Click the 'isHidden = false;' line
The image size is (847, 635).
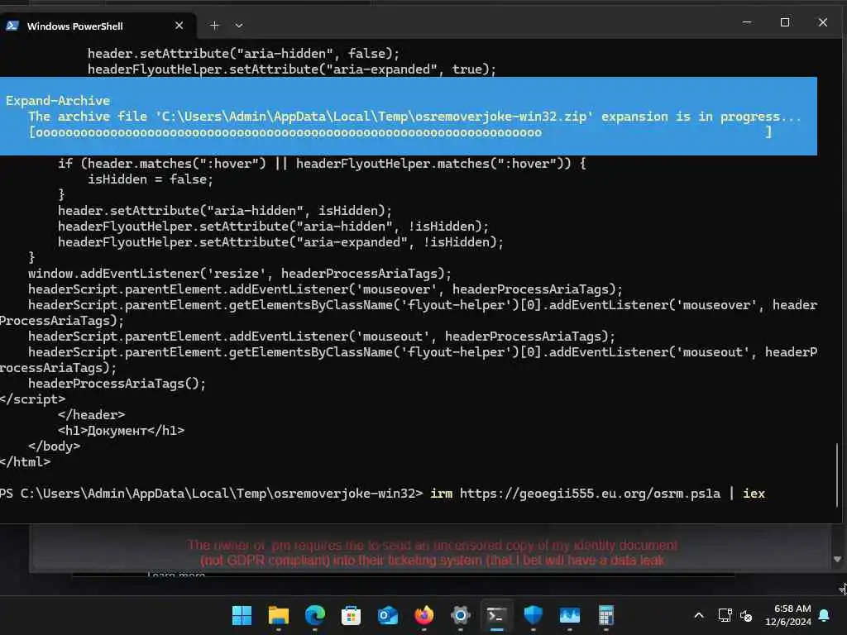pyautogui.click(x=151, y=179)
